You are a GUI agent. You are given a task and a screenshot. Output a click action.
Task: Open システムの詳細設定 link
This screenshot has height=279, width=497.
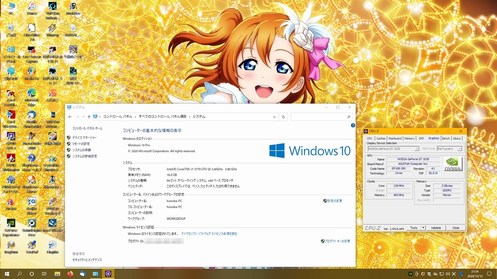coord(84,156)
